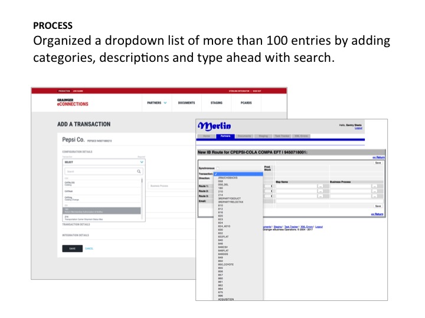Click the Task Tracker link in Merlin footer
Image resolution: width=425 pixels, height=318 pixels.
coord(291,227)
